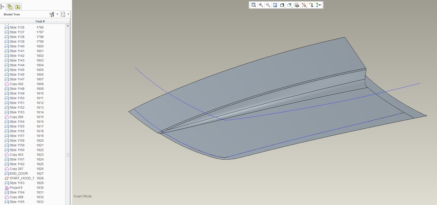
Task: Click the Style 1151 feature icon
Action: click(x=7, y=103)
